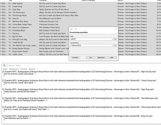Open the Format menu in Editor

[x=24, y=69]
